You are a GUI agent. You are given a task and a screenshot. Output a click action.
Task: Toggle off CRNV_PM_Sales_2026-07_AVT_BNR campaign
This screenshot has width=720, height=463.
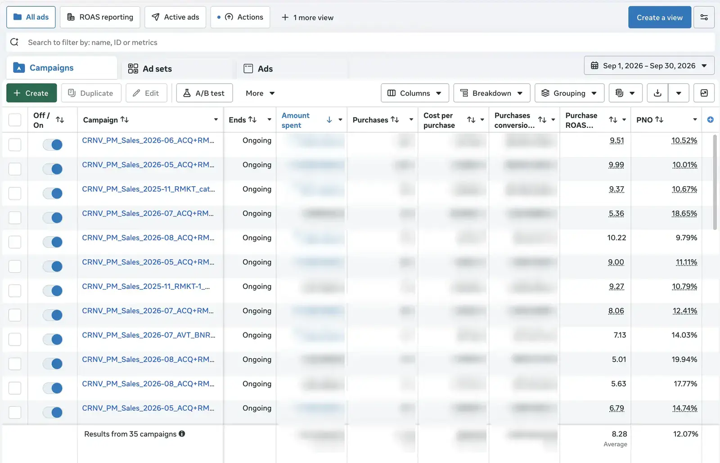pos(53,339)
